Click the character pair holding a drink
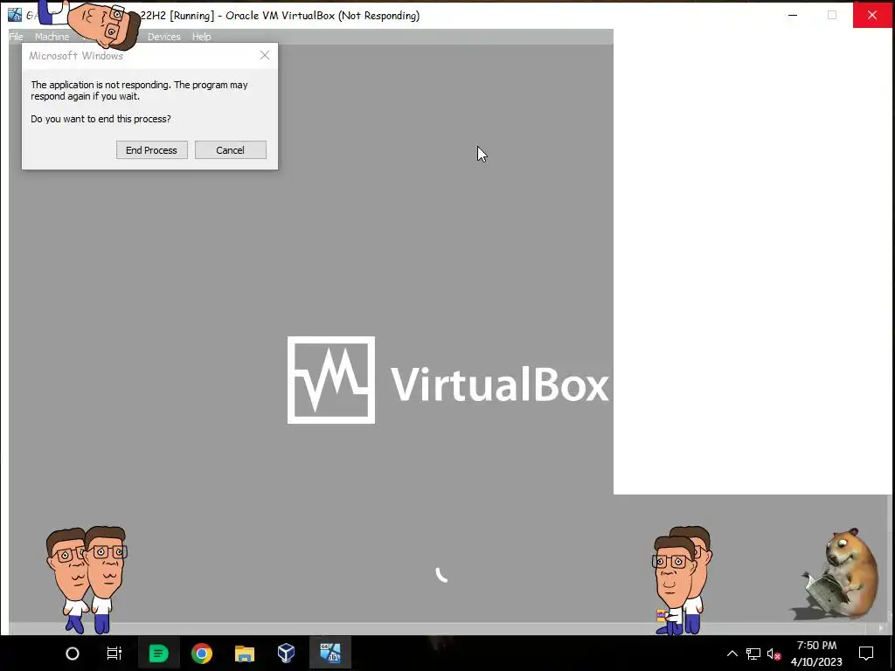 [x=683, y=580]
